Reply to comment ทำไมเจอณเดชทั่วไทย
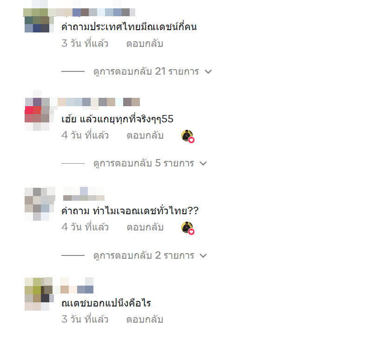The image size is (382, 338). (145, 227)
